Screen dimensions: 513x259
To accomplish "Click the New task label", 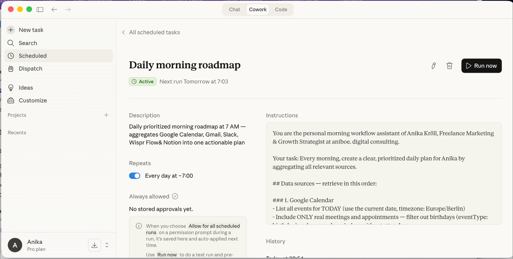I will 31,30.
